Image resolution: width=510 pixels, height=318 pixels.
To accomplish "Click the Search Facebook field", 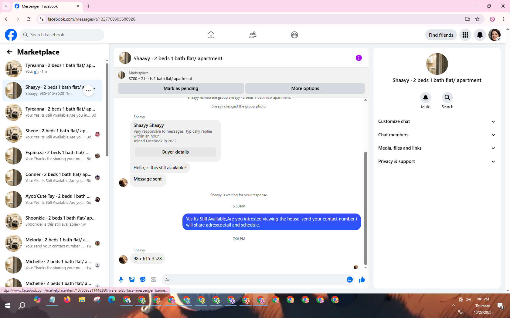I will click(62, 35).
